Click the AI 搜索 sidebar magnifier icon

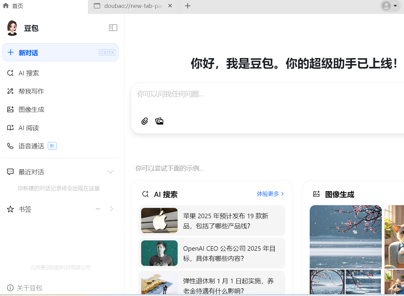10,73
